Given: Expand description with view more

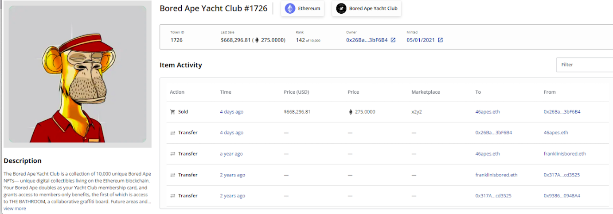Looking at the screenshot, I should click(15, 209).
